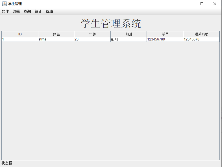Minimize the 学生管理 window
Image resolution: width=222 pixels, height=167 pixels.
[x=189, y=4]
